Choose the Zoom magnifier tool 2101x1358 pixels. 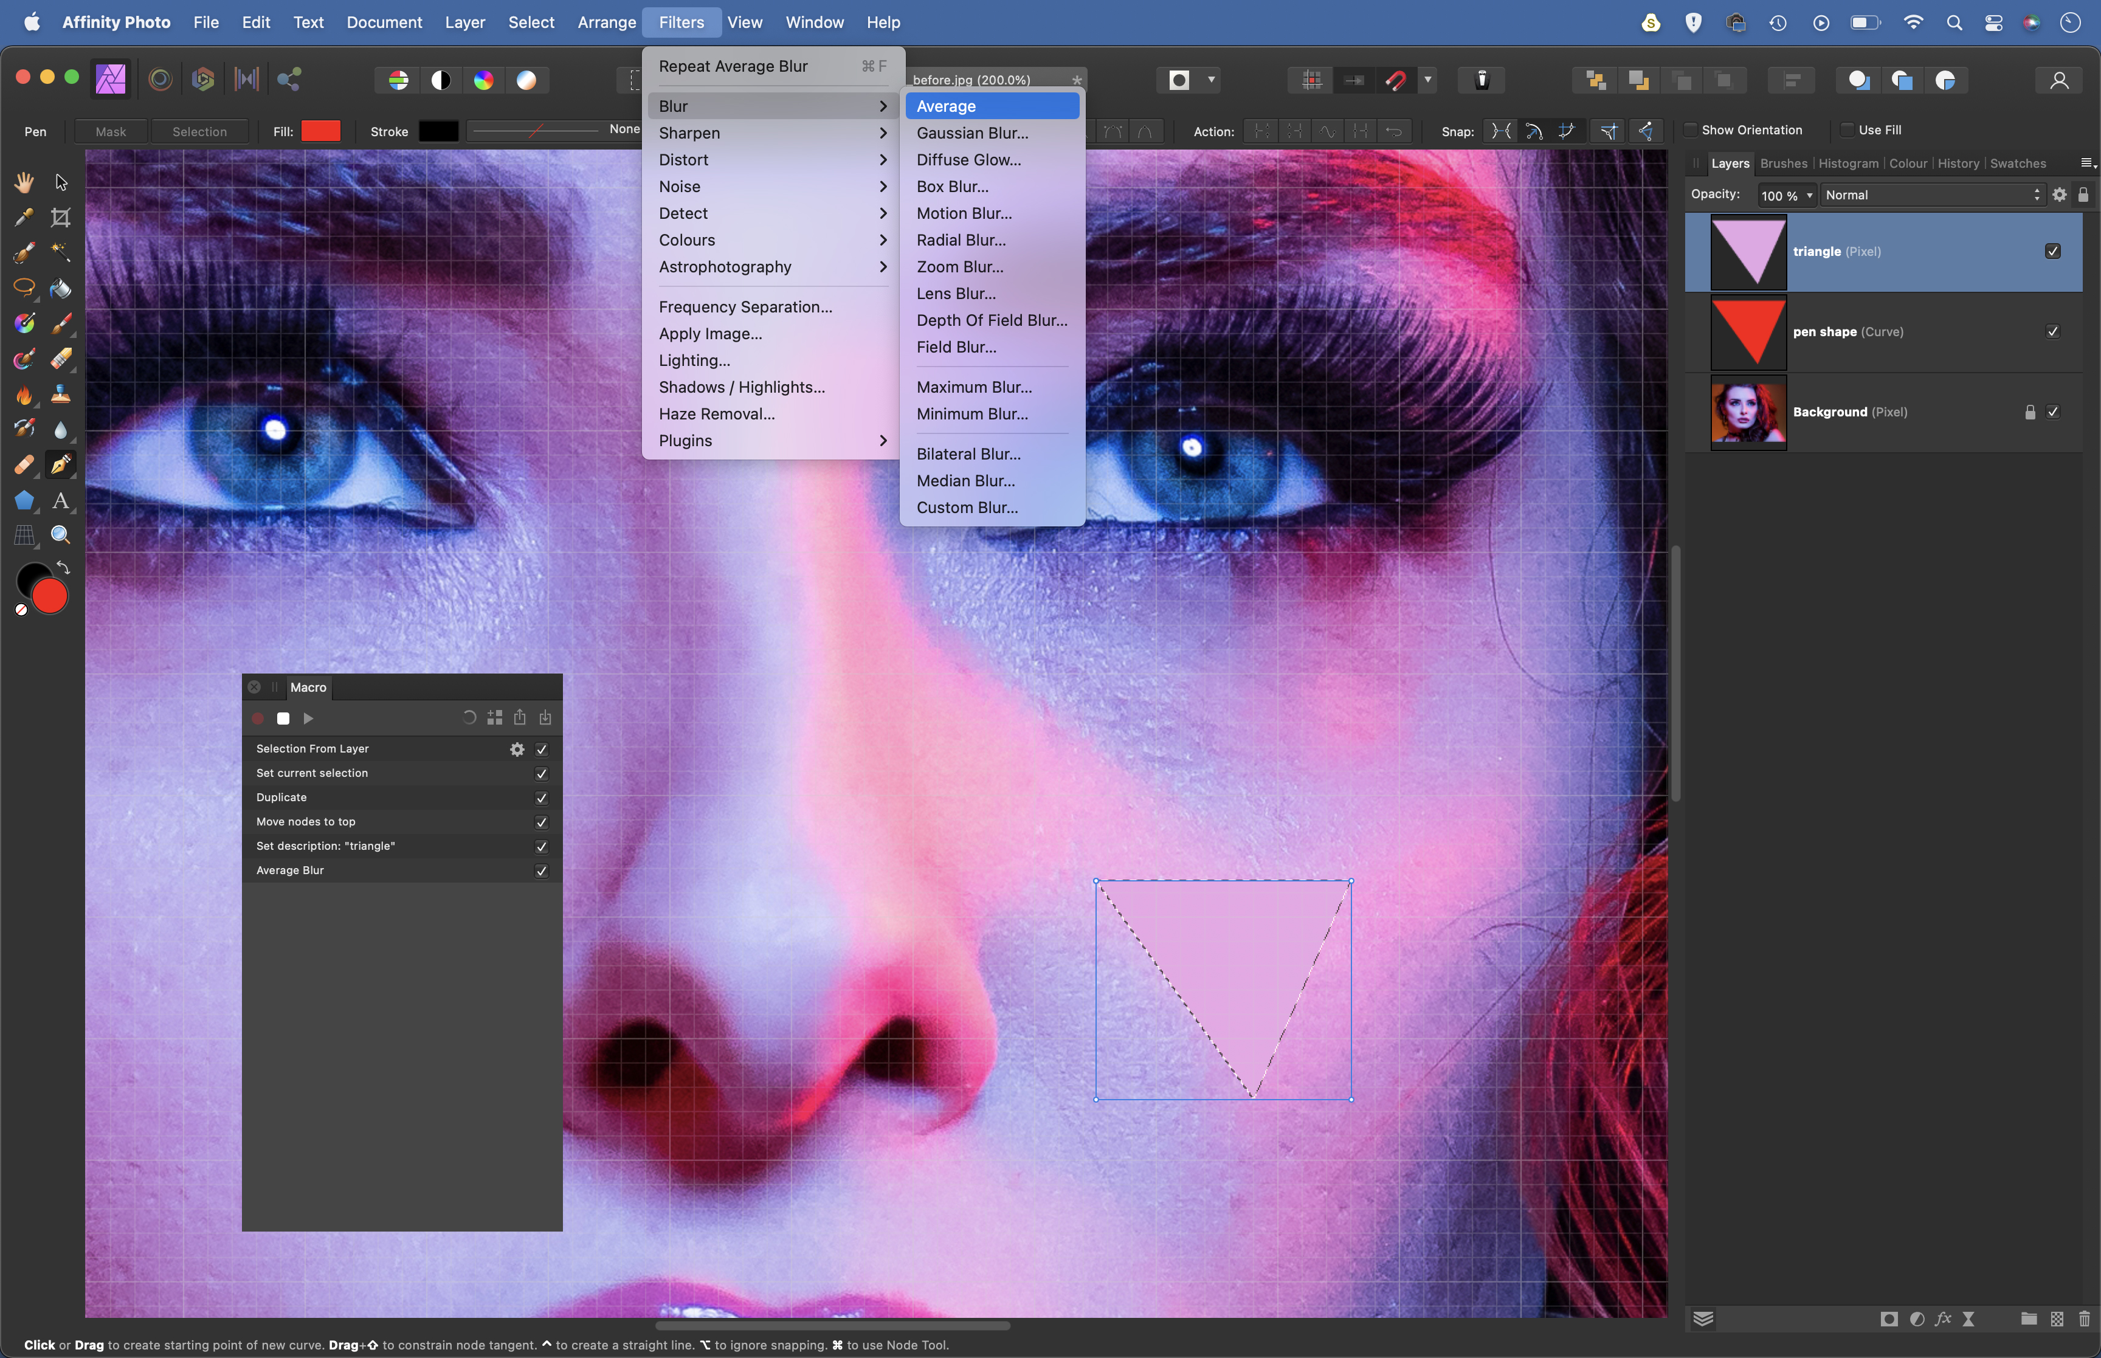61,536
